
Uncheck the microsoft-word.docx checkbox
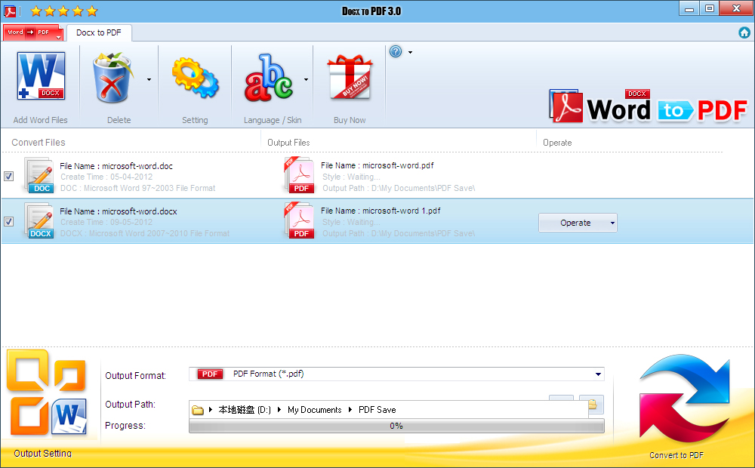[8, 221]
